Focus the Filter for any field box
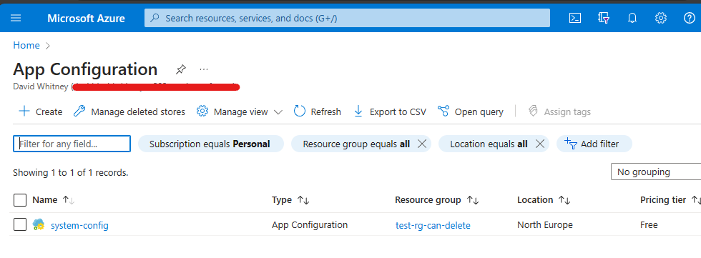This screenshot has height=258, width=701. pos(72,144)
